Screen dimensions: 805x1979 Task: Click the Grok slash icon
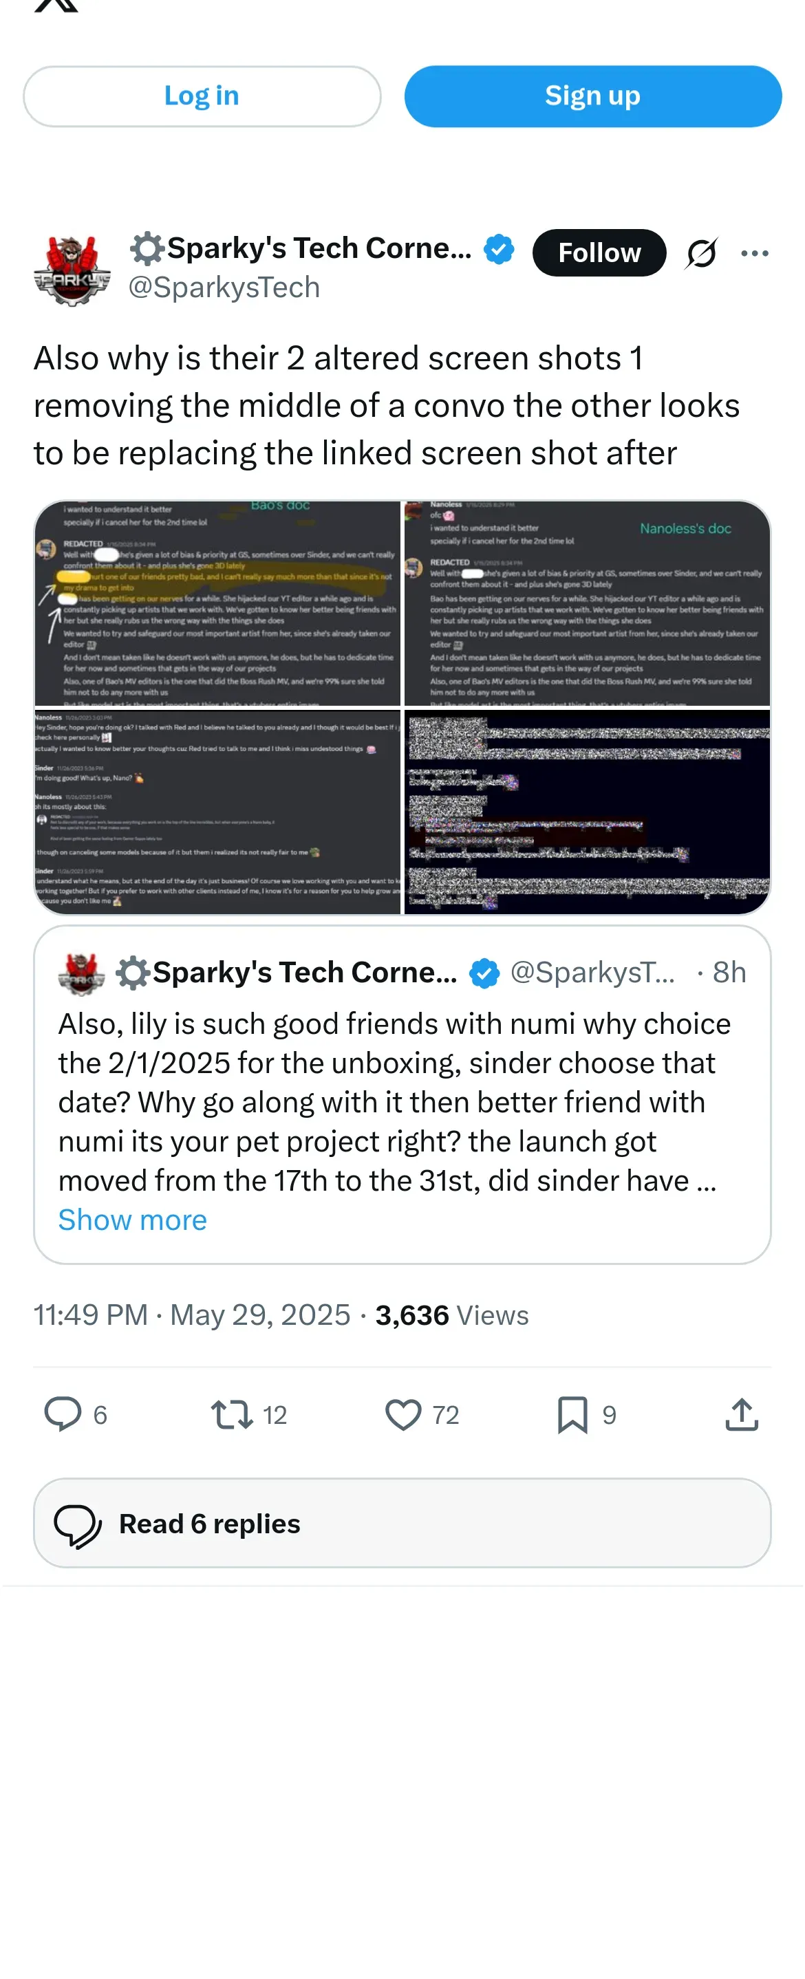click(x=700, y=252)
